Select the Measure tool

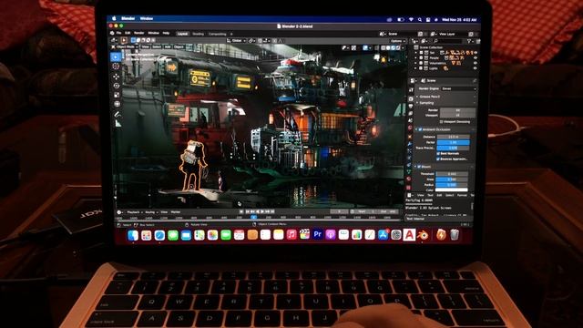point(118,123)
